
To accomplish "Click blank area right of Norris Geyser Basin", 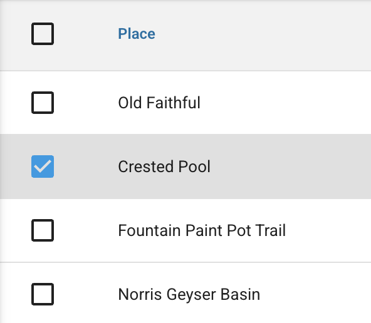I will click(315, 294).
